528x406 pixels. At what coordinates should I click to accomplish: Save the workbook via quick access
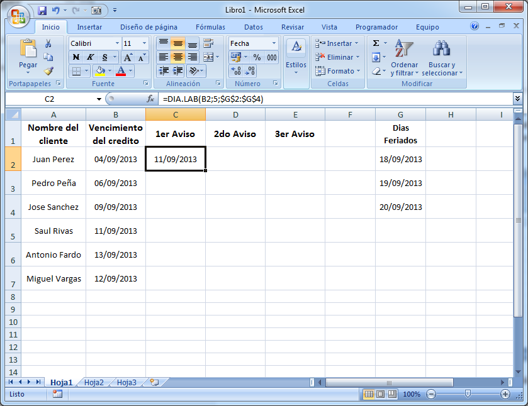[42, 10]
